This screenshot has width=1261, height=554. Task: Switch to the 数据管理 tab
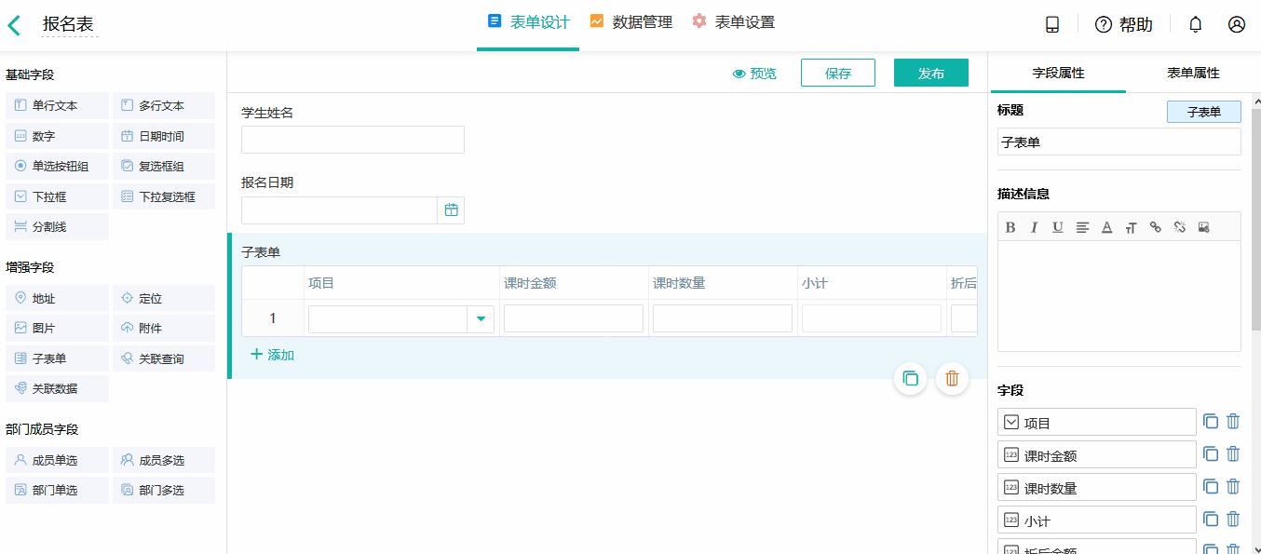coord(641,21)
